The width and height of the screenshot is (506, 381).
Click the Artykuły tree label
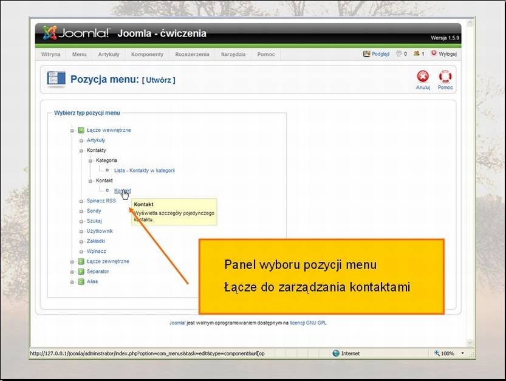click(x=96, y=140)
